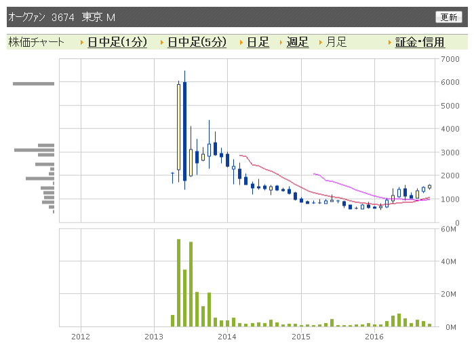
Task: Click the 2000 price axis label
Action: pyautogui.click(x=450, y=176)
